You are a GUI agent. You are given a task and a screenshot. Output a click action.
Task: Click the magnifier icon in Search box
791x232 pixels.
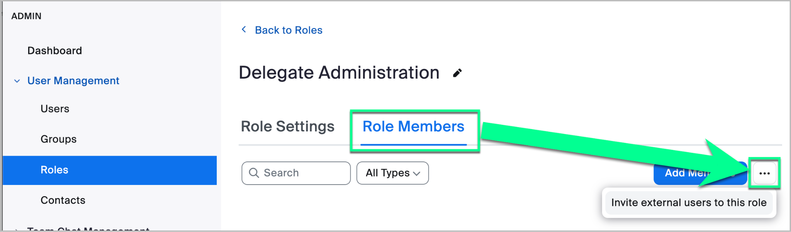[x=254, y=173]
